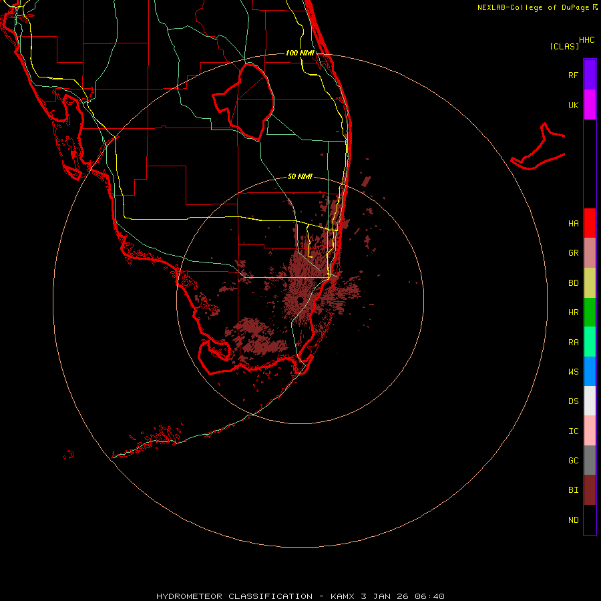Click the UK magenta legend swatch

pyautogui.click(x=590, y=105)
